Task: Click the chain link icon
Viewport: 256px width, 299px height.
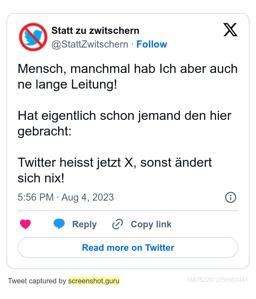Action: (117, 224)
